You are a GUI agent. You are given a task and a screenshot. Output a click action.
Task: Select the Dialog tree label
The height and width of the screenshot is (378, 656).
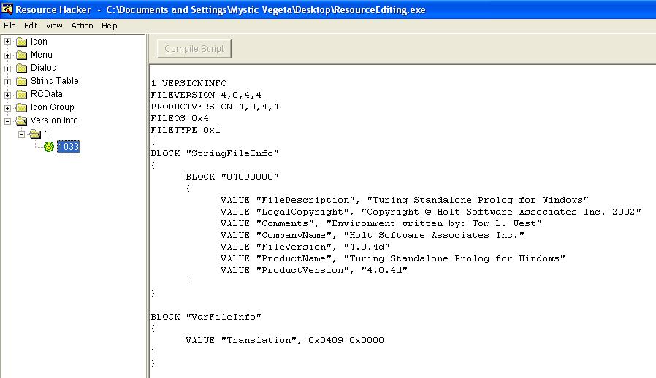(44, 68)
